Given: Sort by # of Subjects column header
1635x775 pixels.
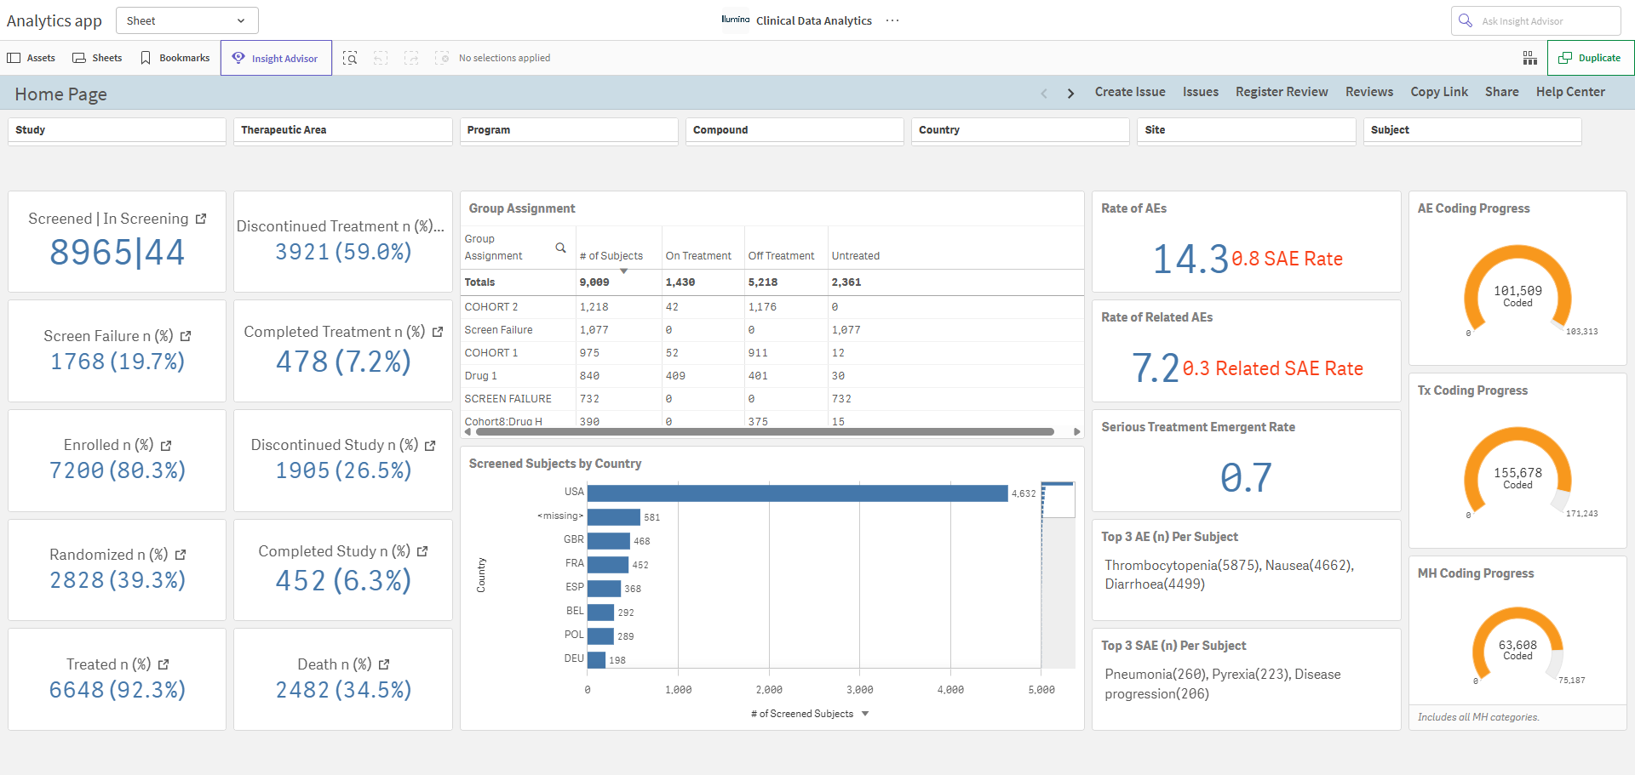Looking at the screenshot, I should coord(611,256).
